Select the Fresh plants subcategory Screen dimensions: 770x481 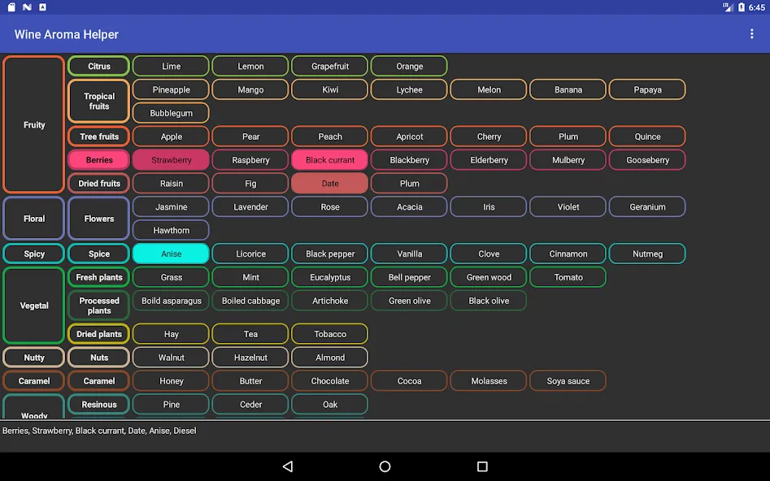click(x=98, y=277)
